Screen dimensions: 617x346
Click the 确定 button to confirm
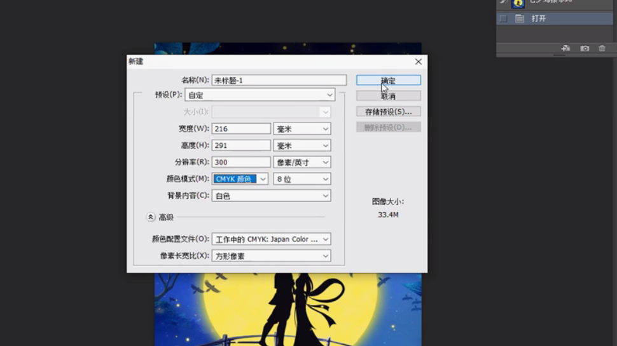pos(389,80)
